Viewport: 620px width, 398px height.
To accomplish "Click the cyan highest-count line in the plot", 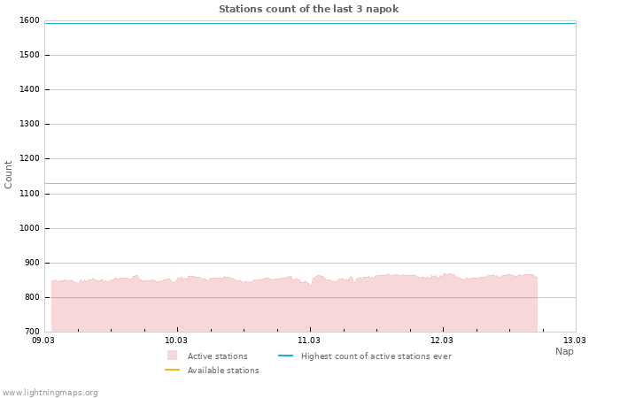I will coord(310,23).
